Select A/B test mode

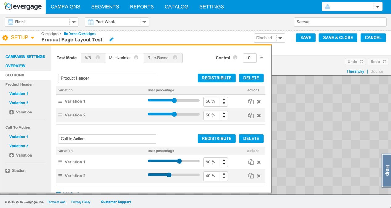click(x=93, y=58)
